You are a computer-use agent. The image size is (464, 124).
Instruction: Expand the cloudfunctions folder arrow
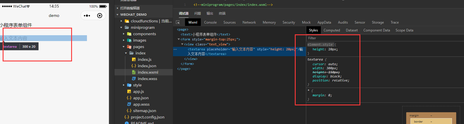coord(121,21)
